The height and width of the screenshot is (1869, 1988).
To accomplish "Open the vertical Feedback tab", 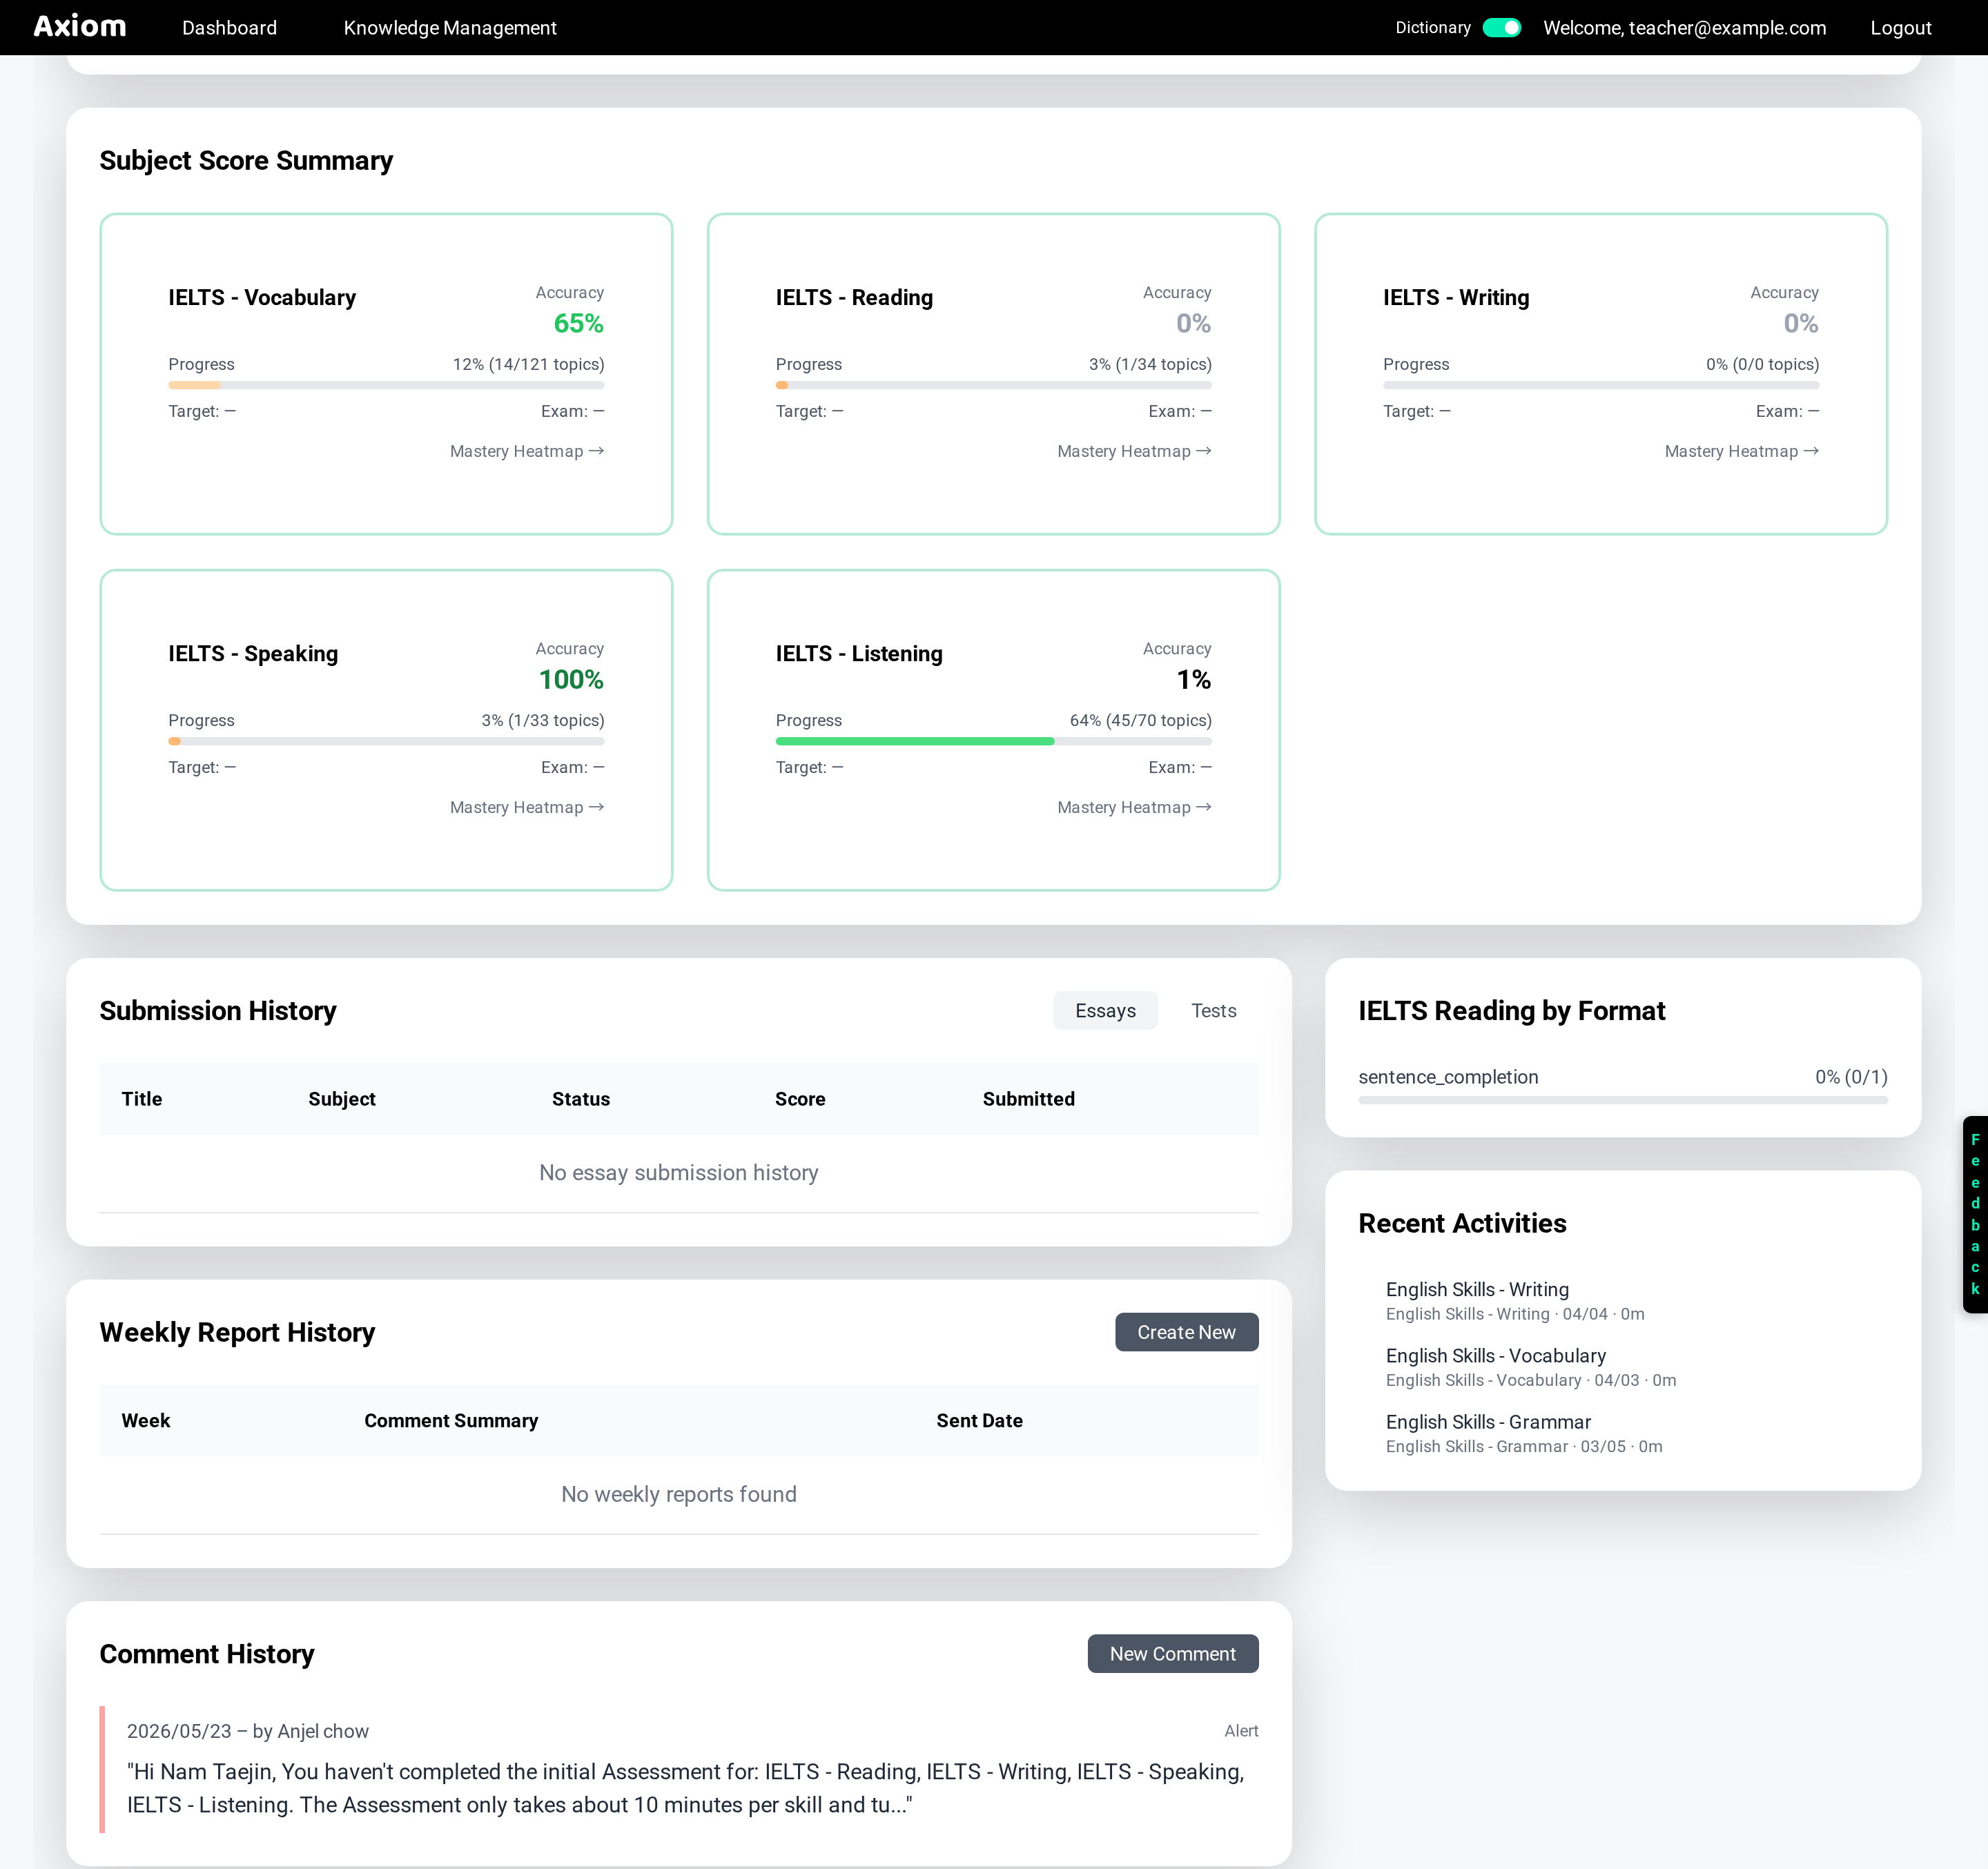I will click(1974, 1214).
